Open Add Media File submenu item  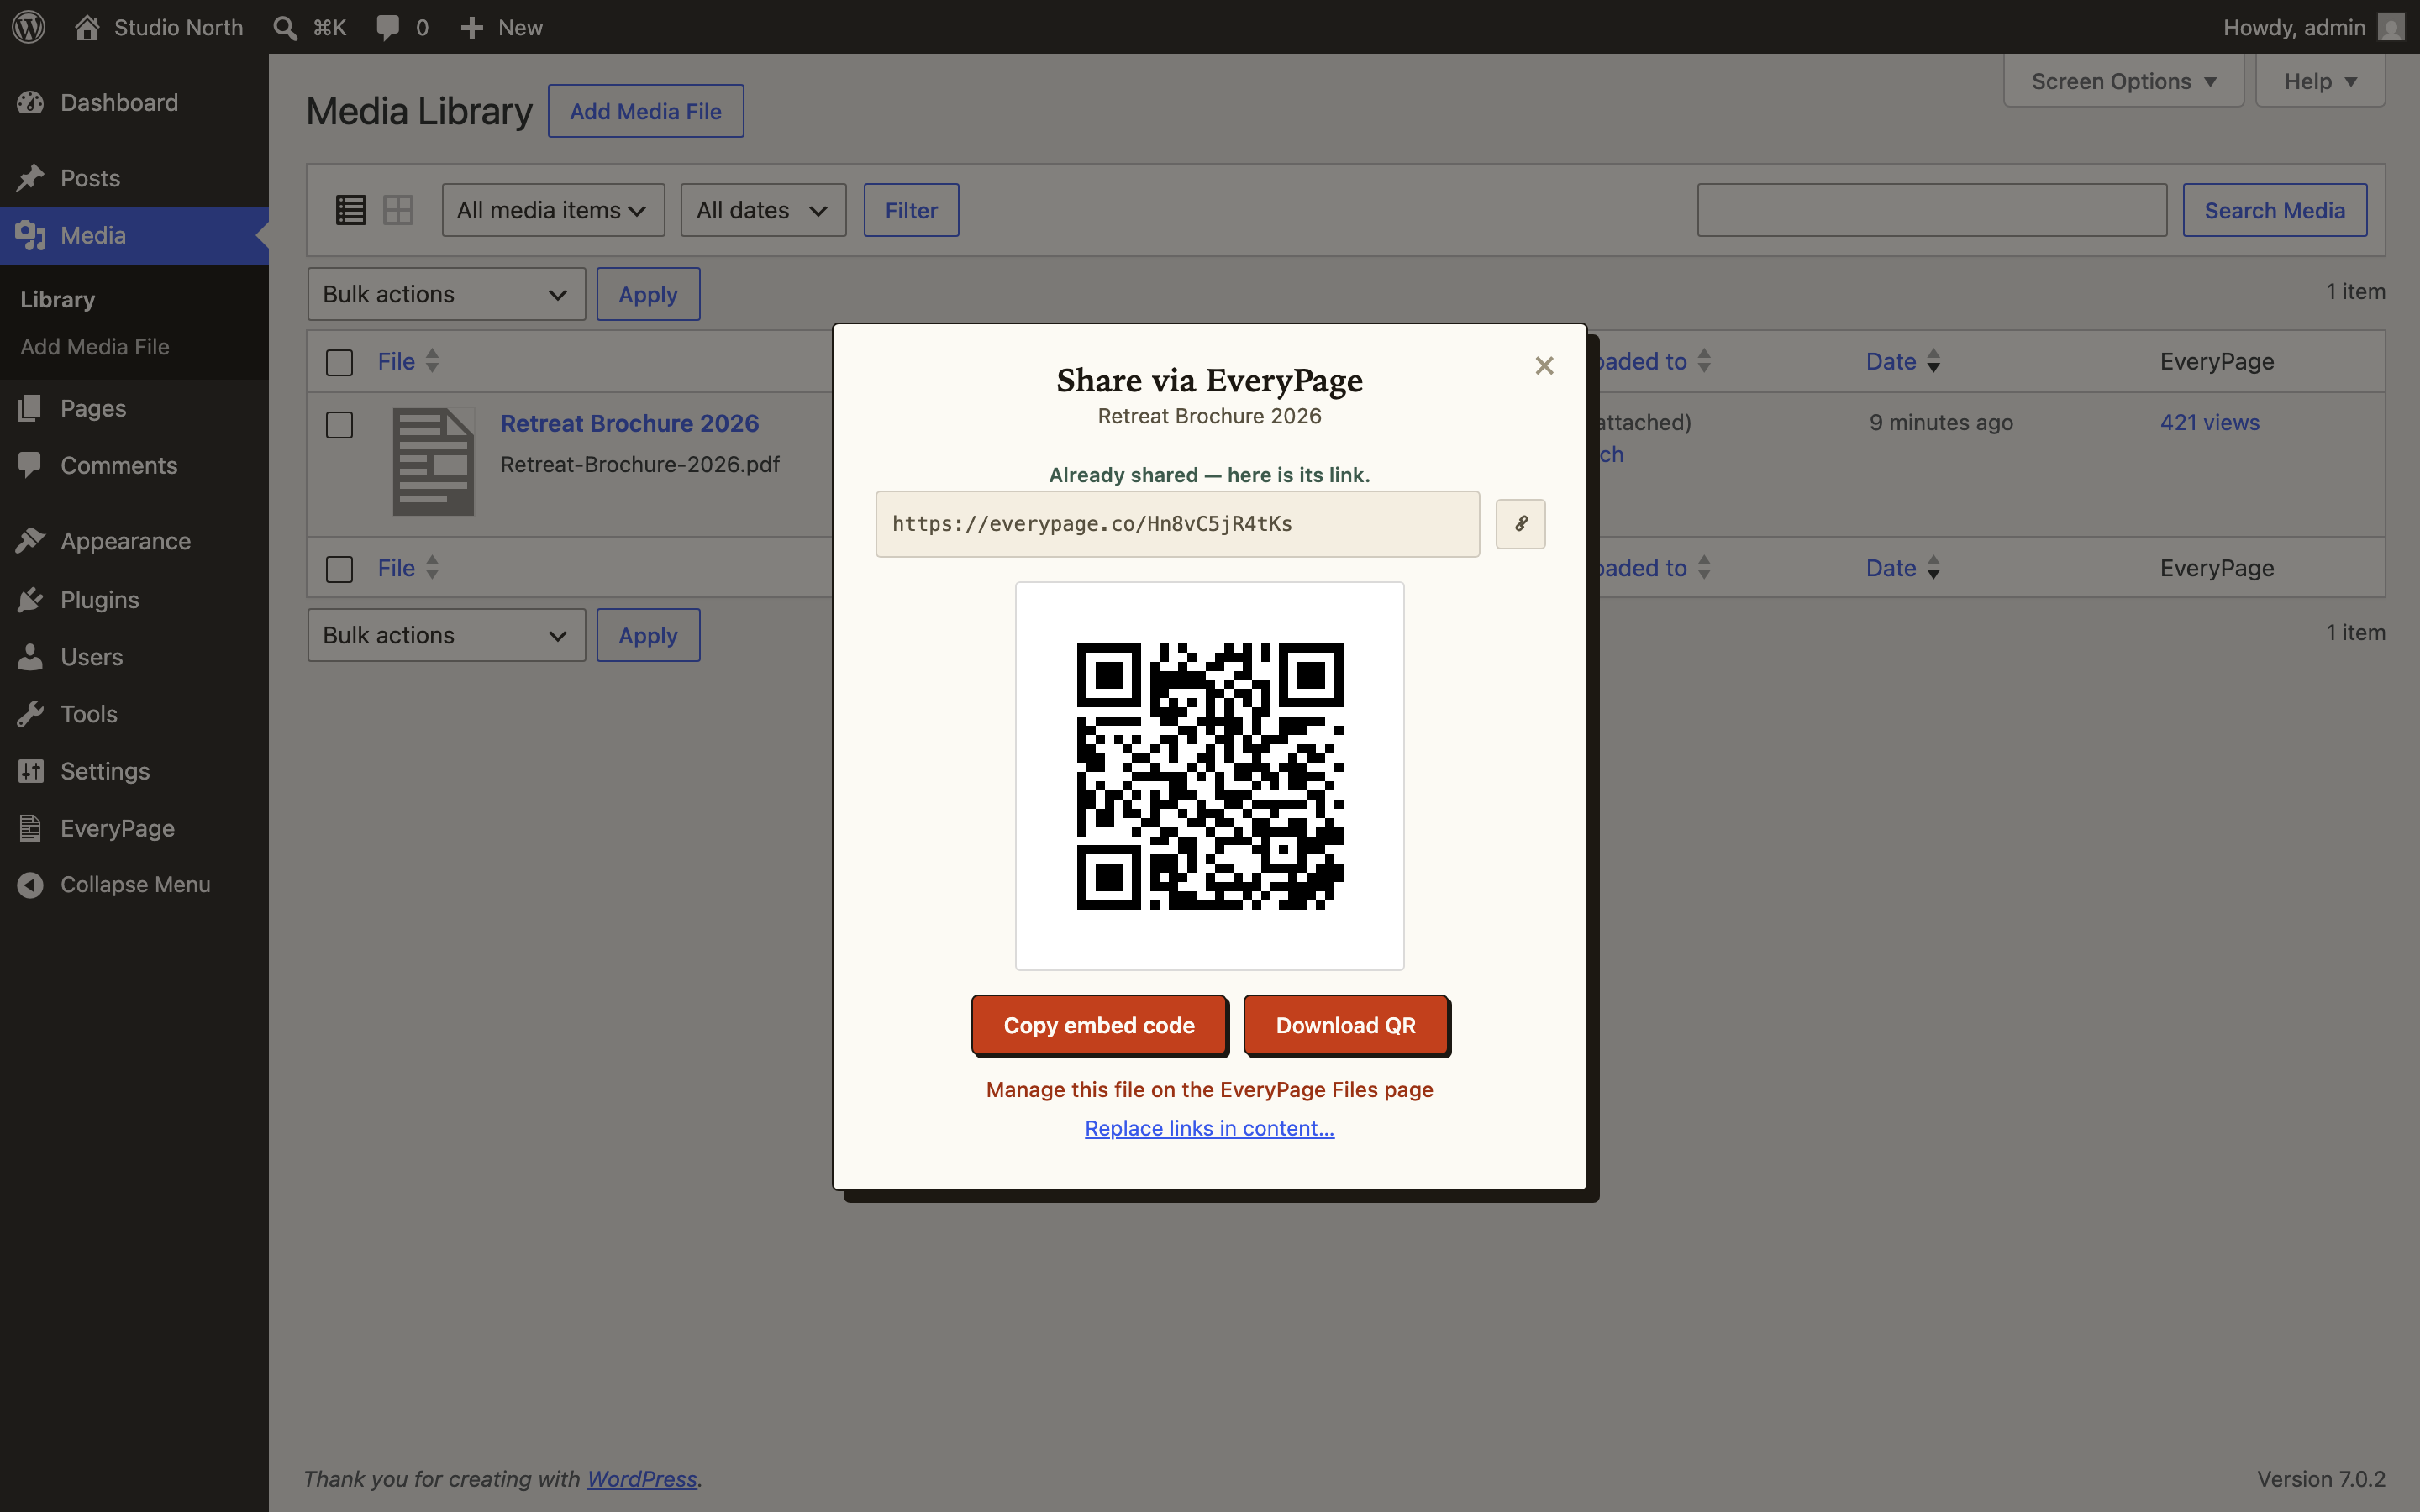95,346
